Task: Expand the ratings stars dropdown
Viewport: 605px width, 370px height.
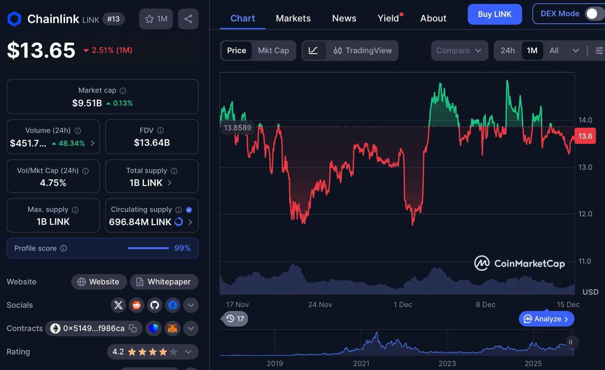Action: 188,352
